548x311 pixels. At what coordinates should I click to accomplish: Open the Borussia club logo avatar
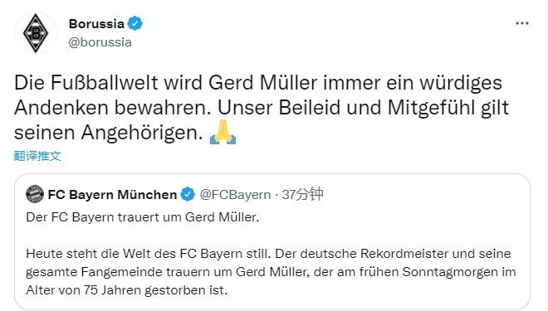point(36,33)
